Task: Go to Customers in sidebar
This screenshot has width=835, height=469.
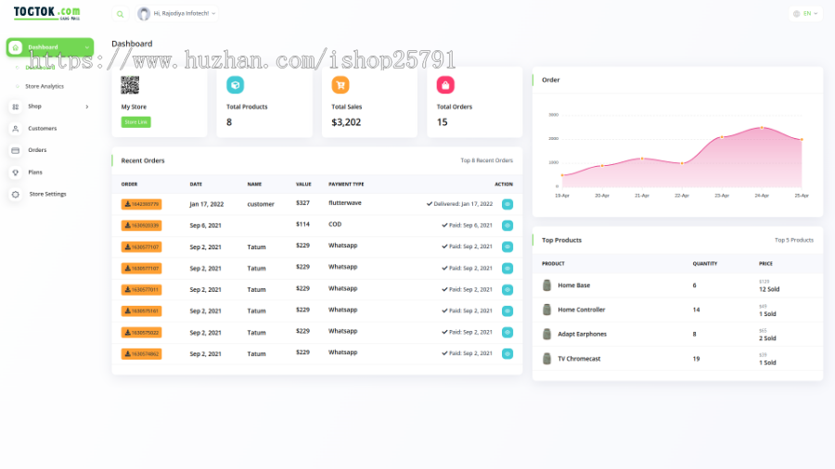Action: click(42, 129)
